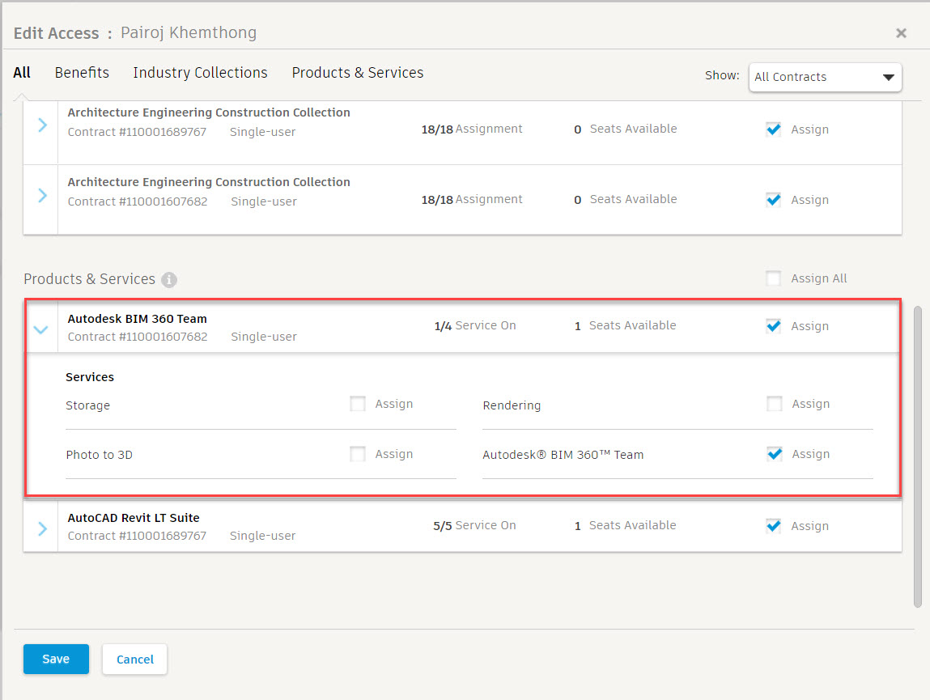
Task: Click the Pairoj Khemthong name in the title
Action: (189, 32)
